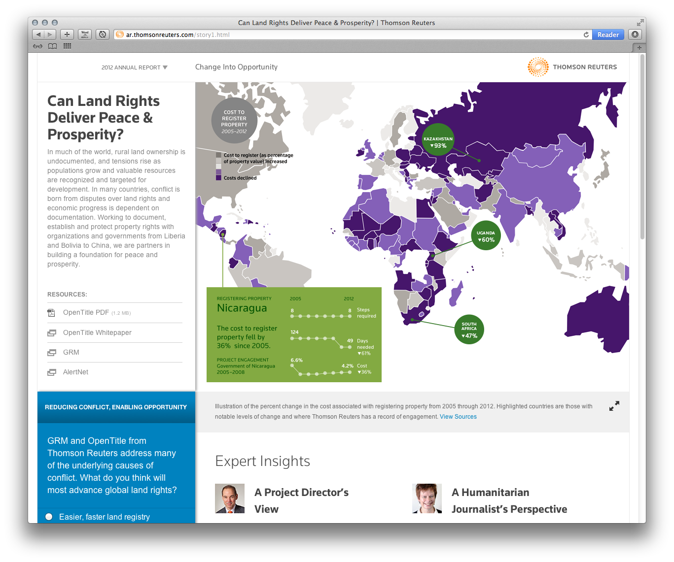The width and height of the screenshot is (674, 562).
Task: Select the Kazakhstan ▼93% map marker
Action: (x=438, y=140)
